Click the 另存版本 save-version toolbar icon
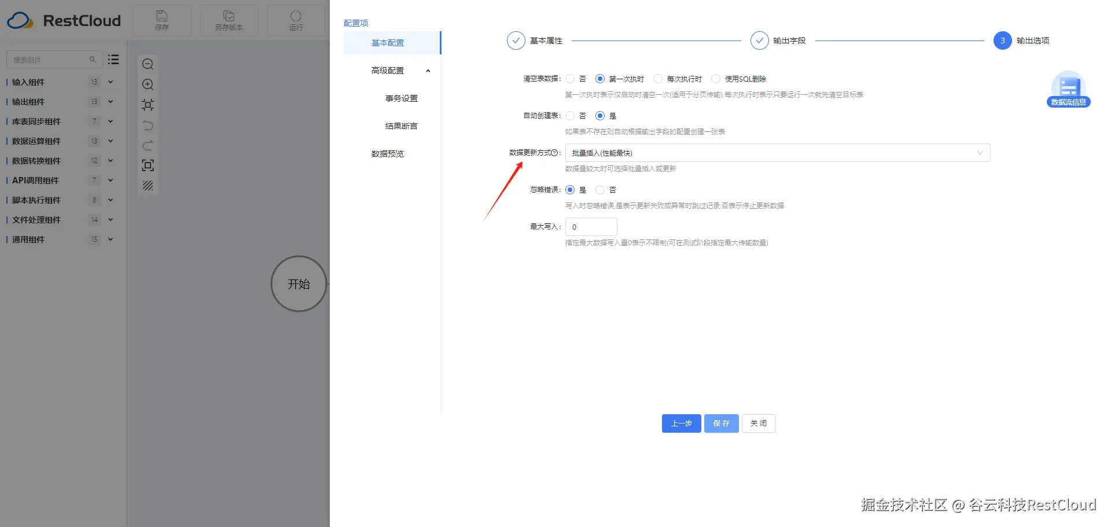Image resolution: width=1111 pixels, height=527 pixels. point(229,16)
